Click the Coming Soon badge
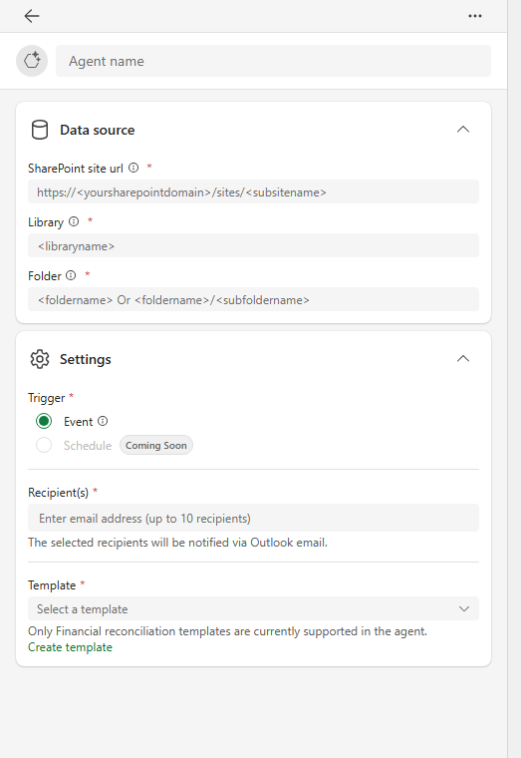This screenshot has width=521, height=758. click(156, 445)
